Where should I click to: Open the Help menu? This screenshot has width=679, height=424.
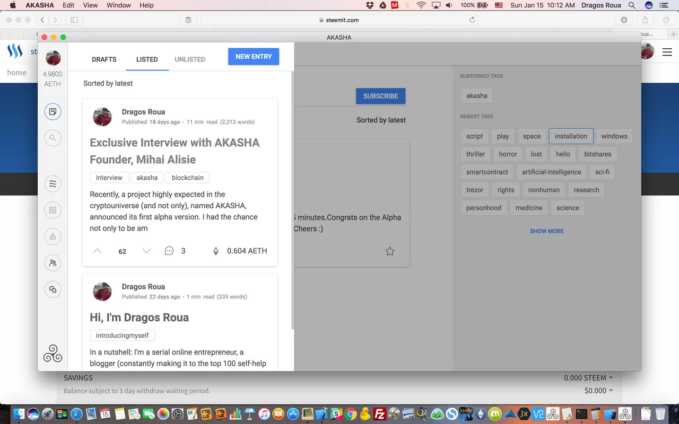[x=146, y=5]
